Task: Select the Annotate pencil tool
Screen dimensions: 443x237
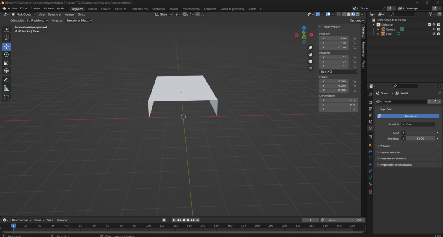Action: [x=7, y=80]
